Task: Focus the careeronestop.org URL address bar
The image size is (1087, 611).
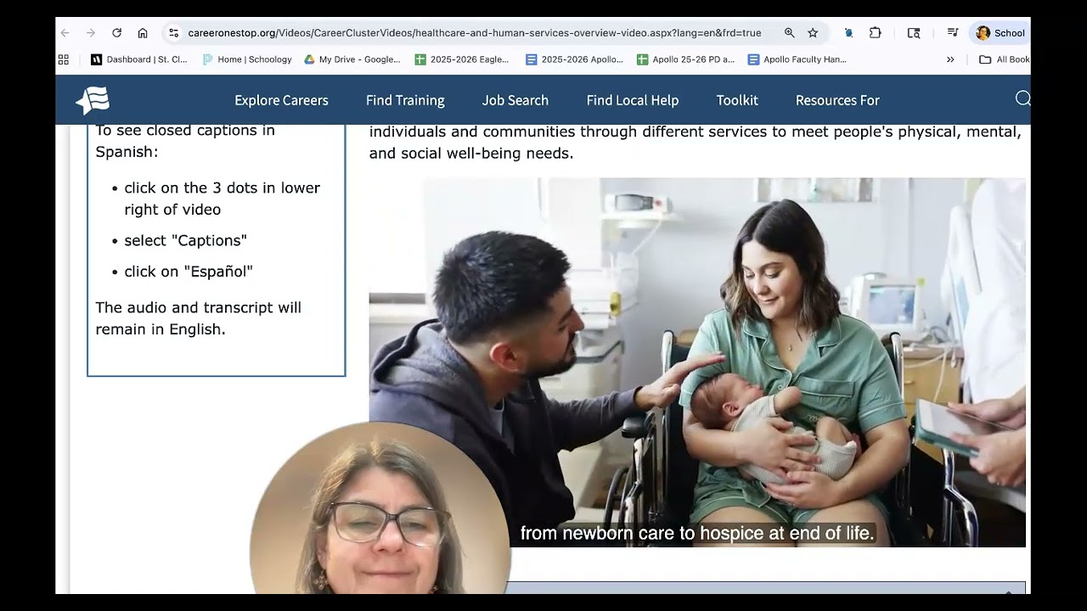Action: coord(474,33)
